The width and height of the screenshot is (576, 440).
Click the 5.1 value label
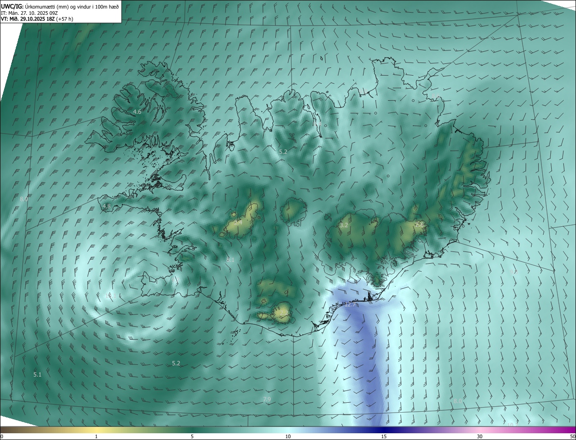[37, 375]
